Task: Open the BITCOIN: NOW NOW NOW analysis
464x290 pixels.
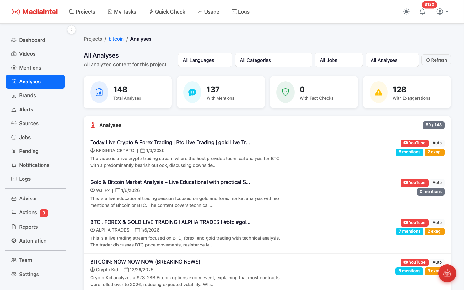Action: pos(146,262)
